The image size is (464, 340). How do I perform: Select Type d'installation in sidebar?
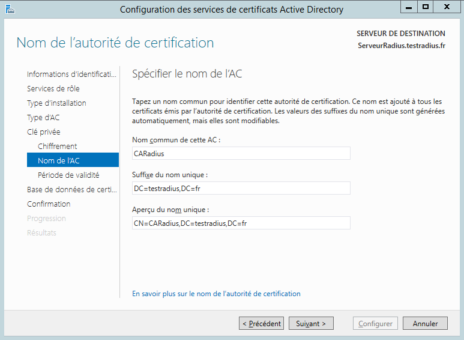[56, 103]
